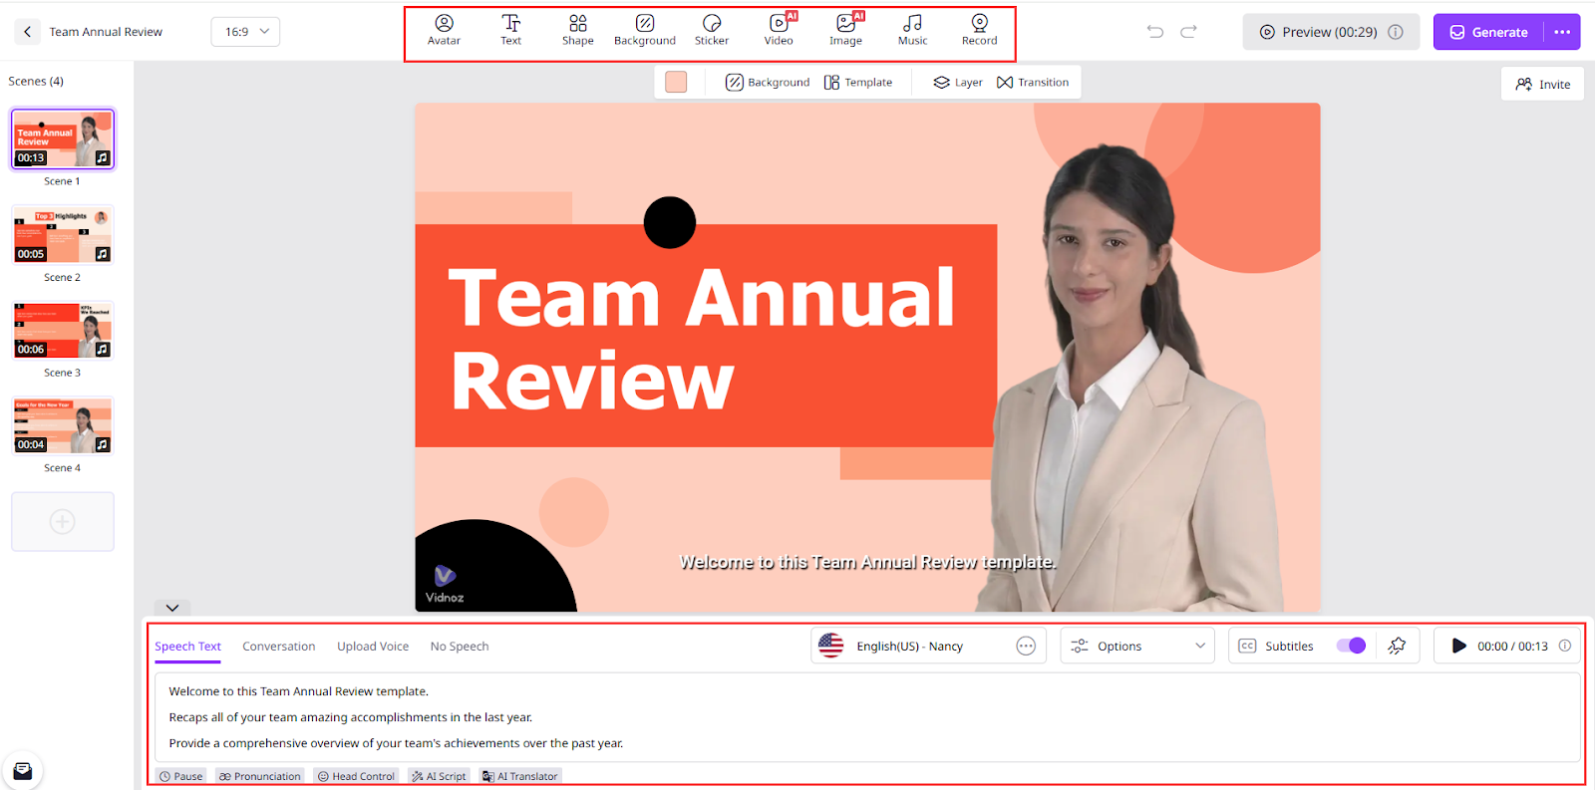The image size is (1595, 790).
Task: Insert a Pause in speech
Action: click(180, 776)
